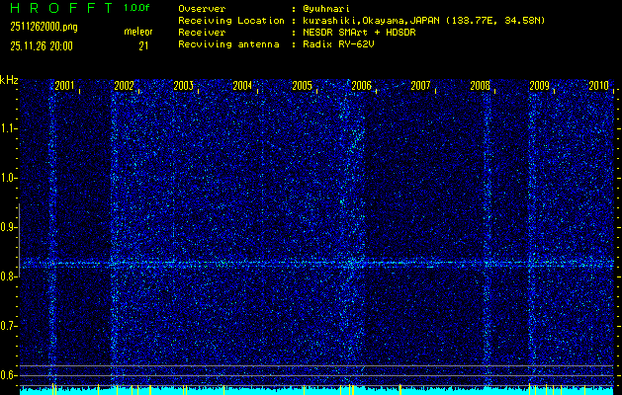Click the filename 2511262000.png
Image resolution: width=622 pixels, height=395 pixels.
coord(44,27)
